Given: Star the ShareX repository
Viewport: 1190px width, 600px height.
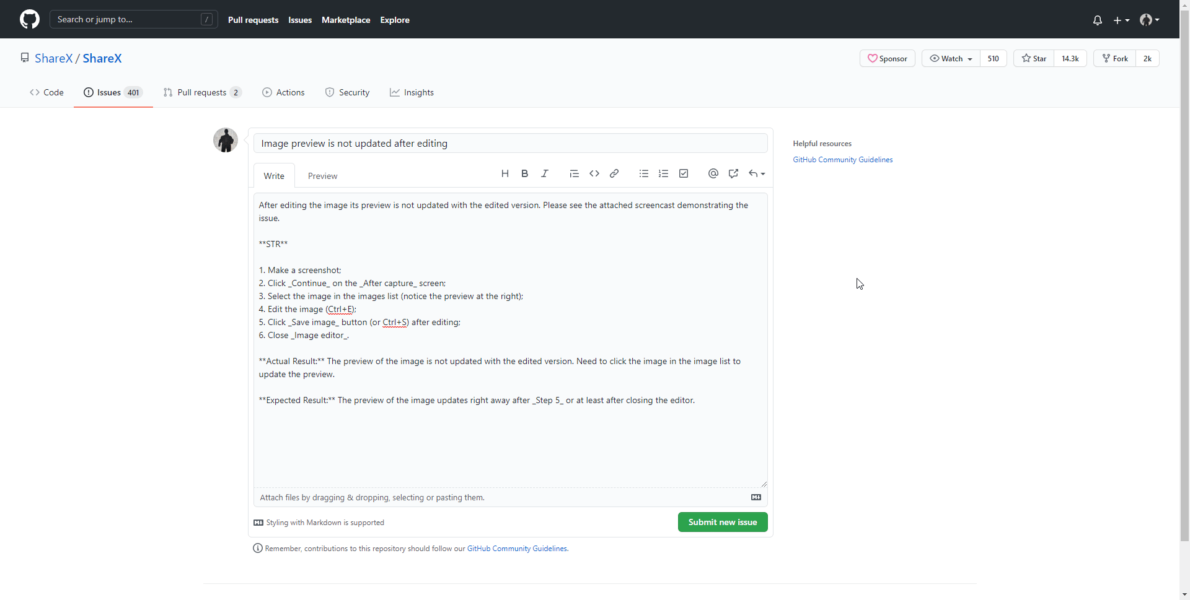Looking at the screenshot, I should pos(1034,58).
